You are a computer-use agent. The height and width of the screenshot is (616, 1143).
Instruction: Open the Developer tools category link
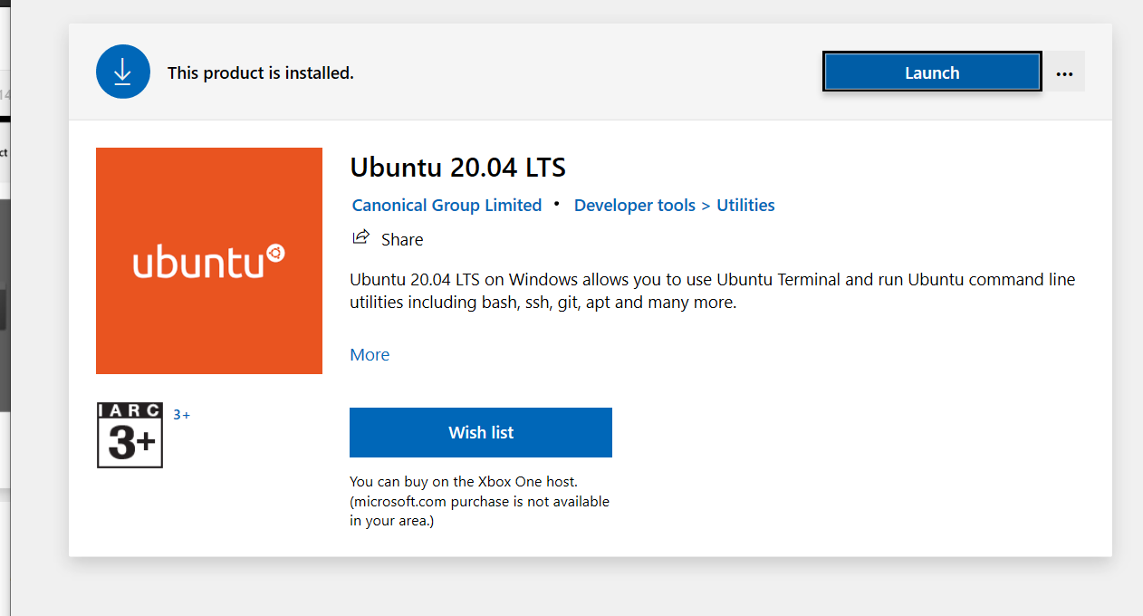coord(635,205)
